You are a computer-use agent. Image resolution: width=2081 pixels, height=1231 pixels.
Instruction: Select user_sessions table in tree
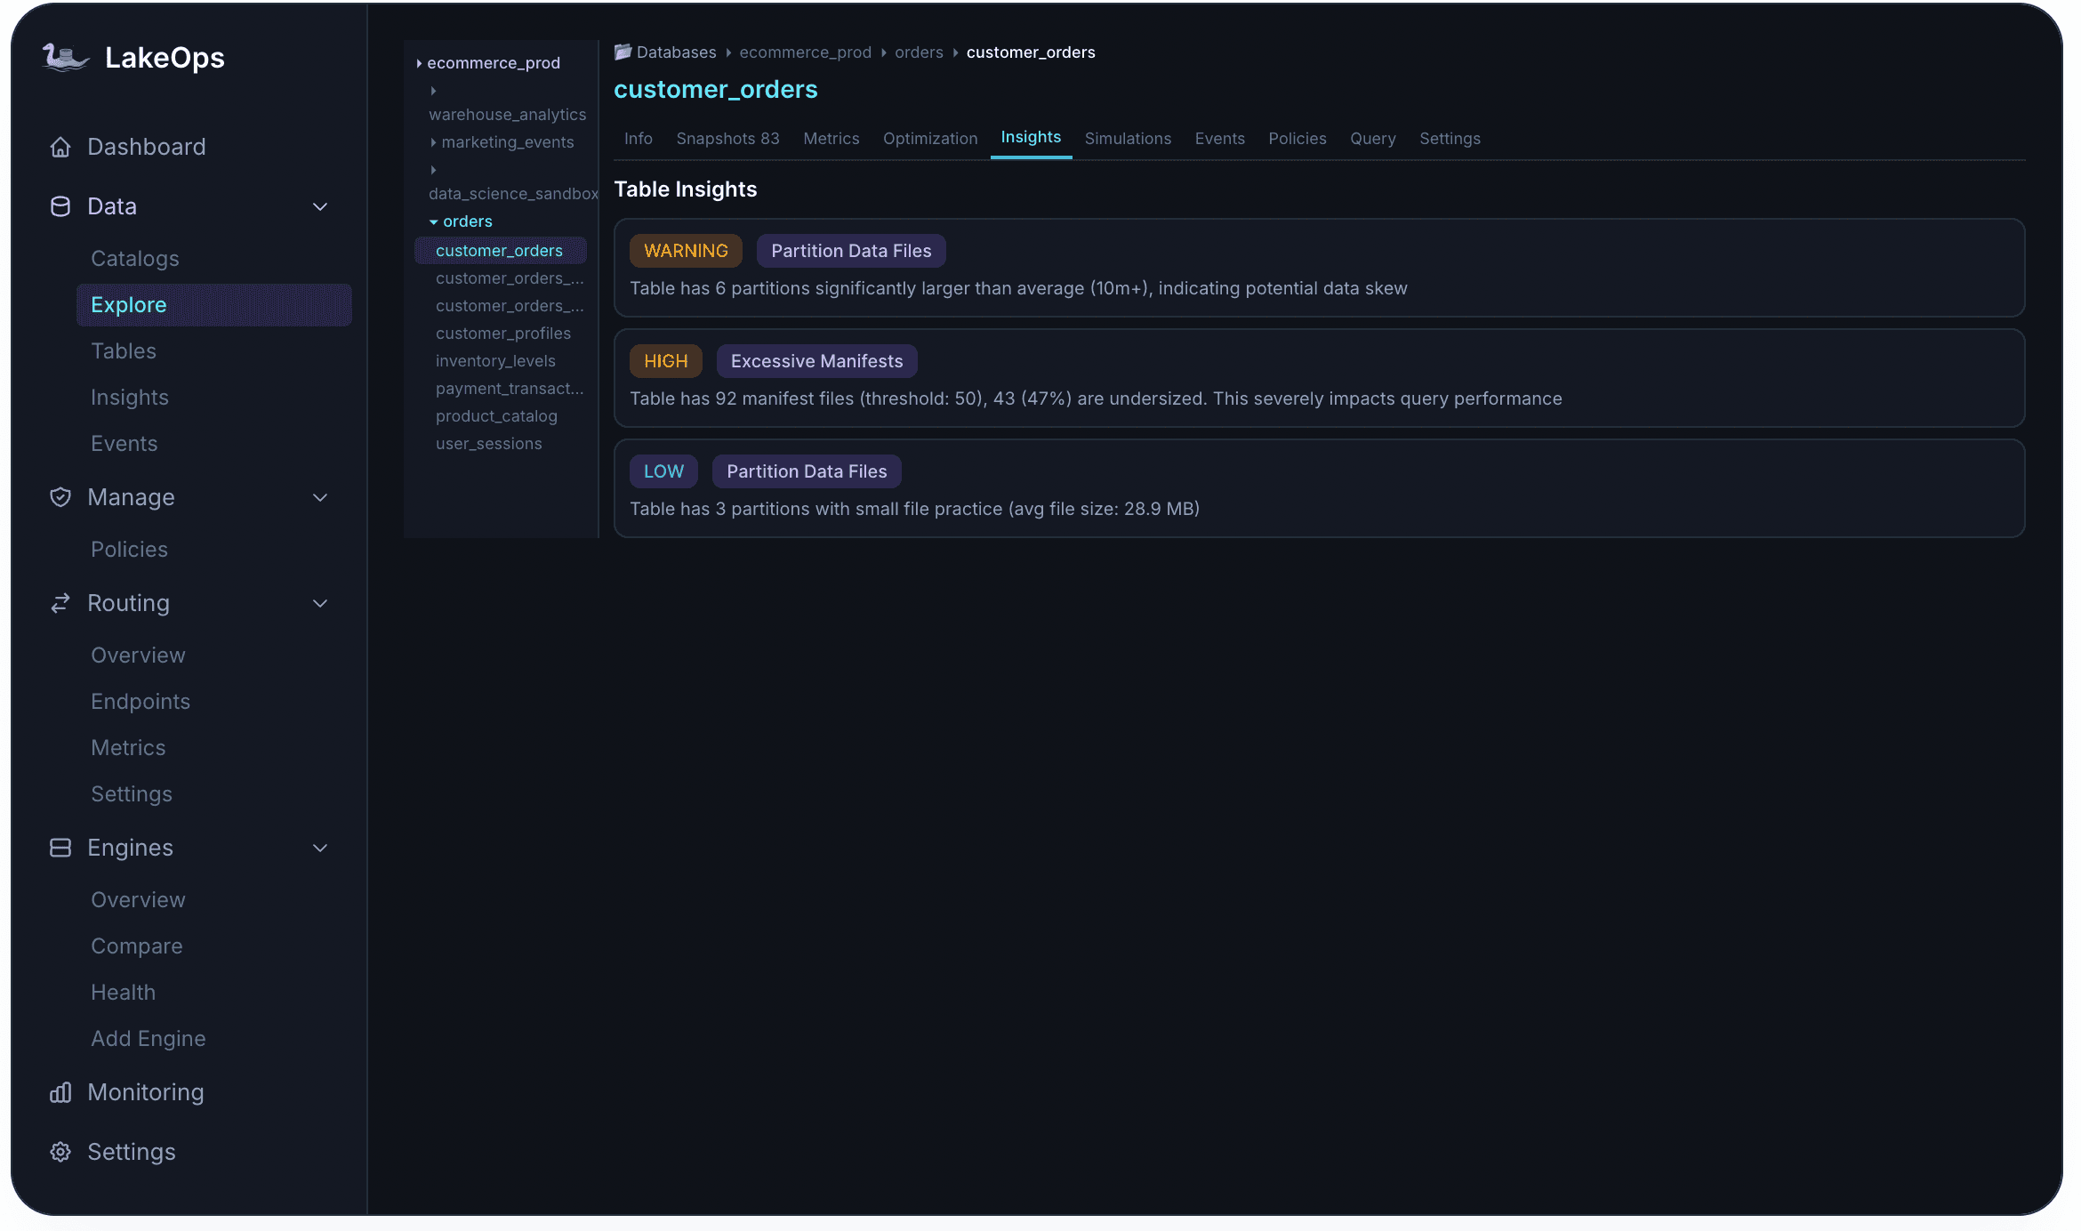[x=488, y=444]
